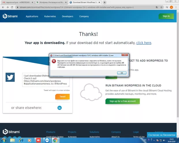The image size is (179, 143).
Task: Click the Action Center flag tray icon
Action: pyautogui.click(x=157, y=140)
